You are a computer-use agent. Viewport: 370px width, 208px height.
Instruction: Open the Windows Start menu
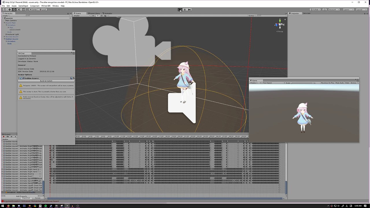pos(3,206)
